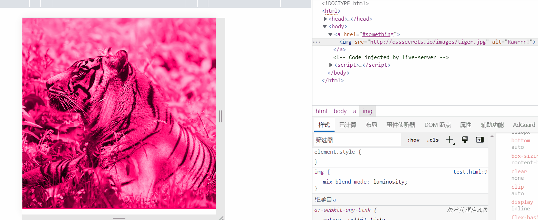Open the AdGuard tab
538x220 pixels.
coord(524,125)
